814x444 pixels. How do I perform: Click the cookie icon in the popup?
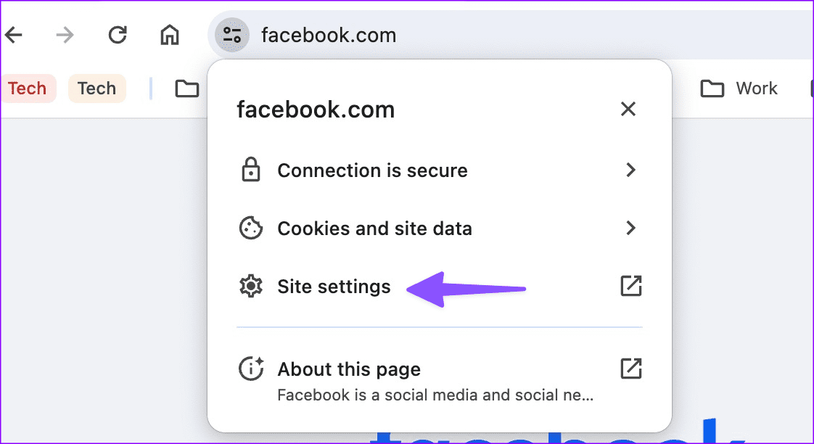[x=250, y=228]
